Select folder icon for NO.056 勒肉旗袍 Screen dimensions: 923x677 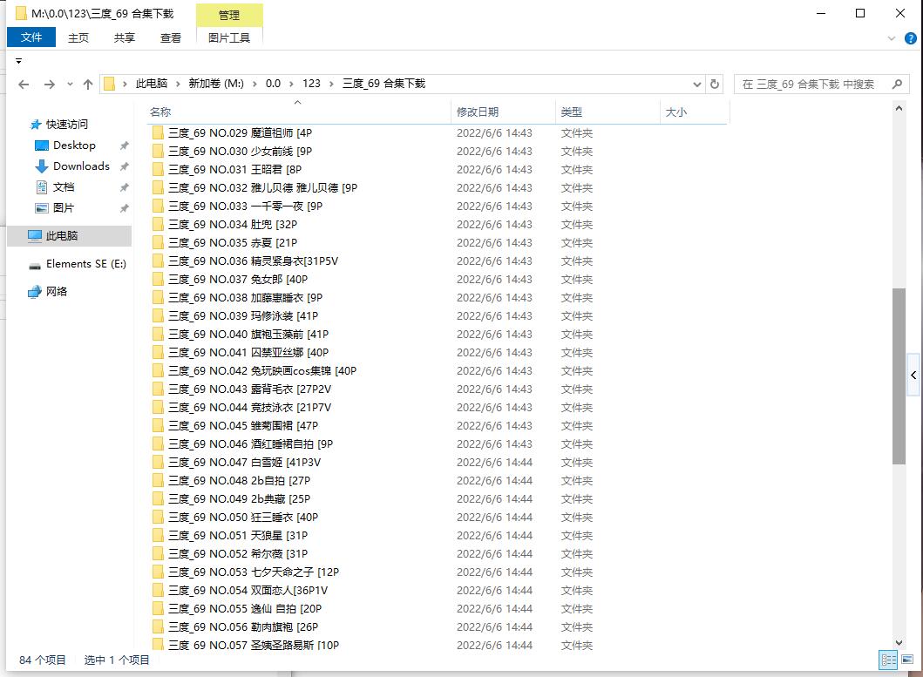point(158,627)
